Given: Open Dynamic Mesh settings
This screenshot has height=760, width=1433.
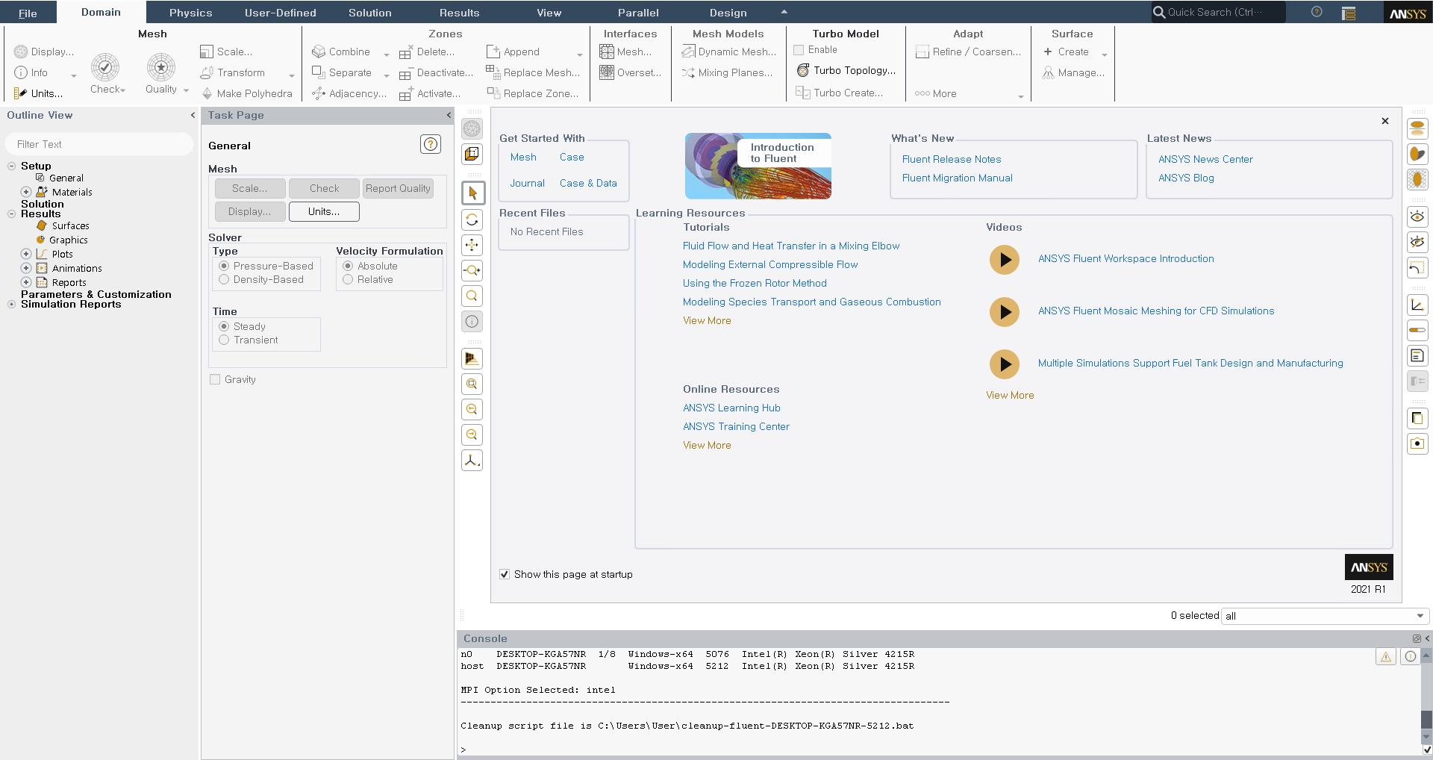Looking at the screenshot, I should tap(728, 52).
